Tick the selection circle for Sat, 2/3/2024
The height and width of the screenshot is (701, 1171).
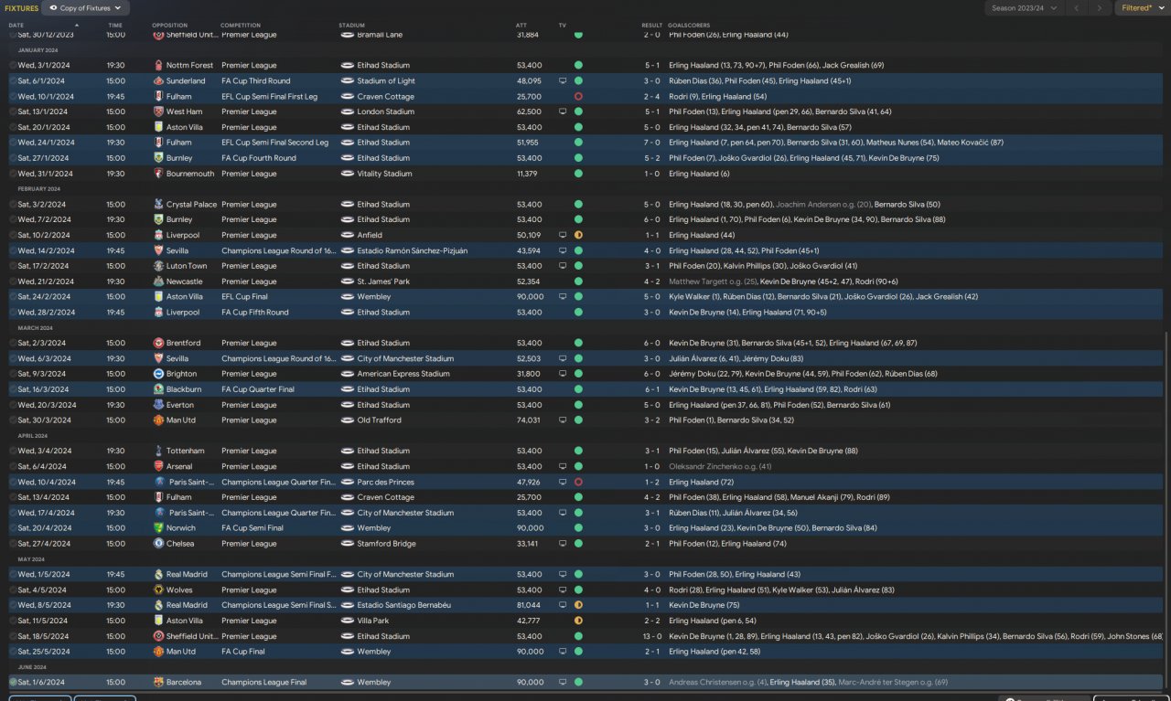pyautogui.click(x=13, y=344)
